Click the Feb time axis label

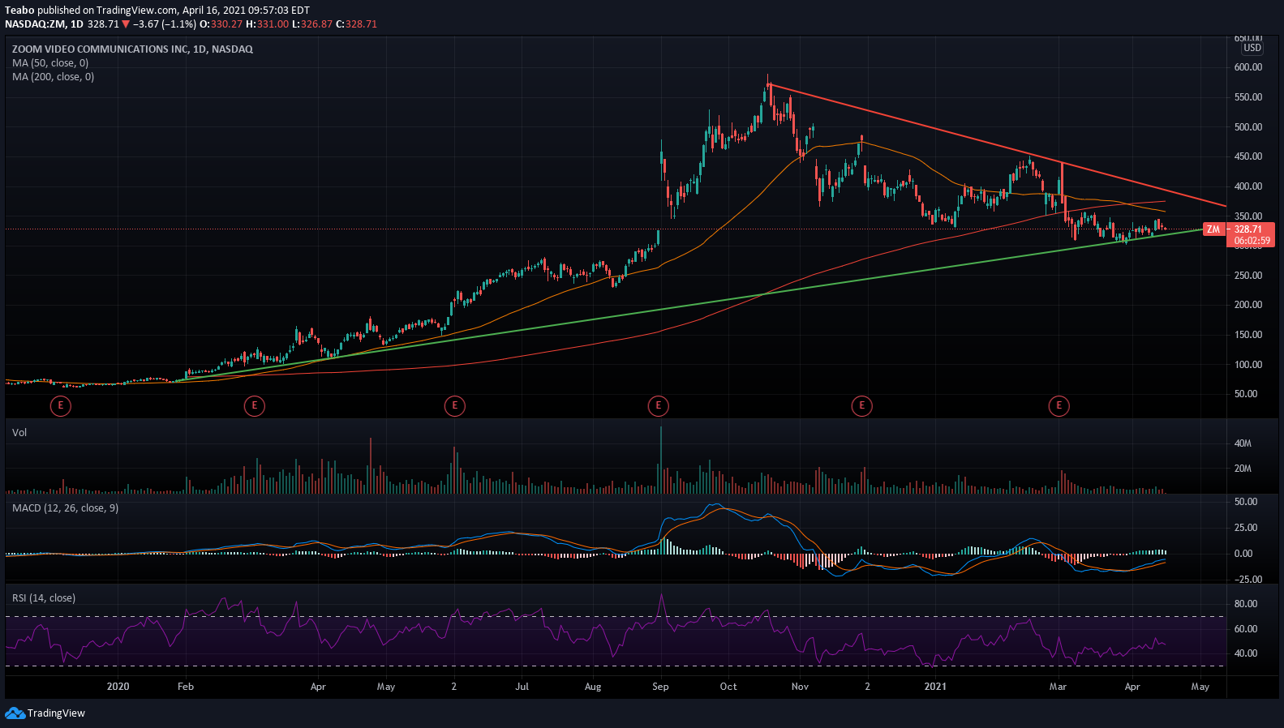(x=186, y=687)
